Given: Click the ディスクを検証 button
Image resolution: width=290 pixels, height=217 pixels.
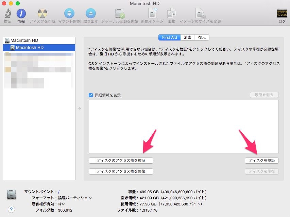Looking at the screenshot, I should 262,161.
